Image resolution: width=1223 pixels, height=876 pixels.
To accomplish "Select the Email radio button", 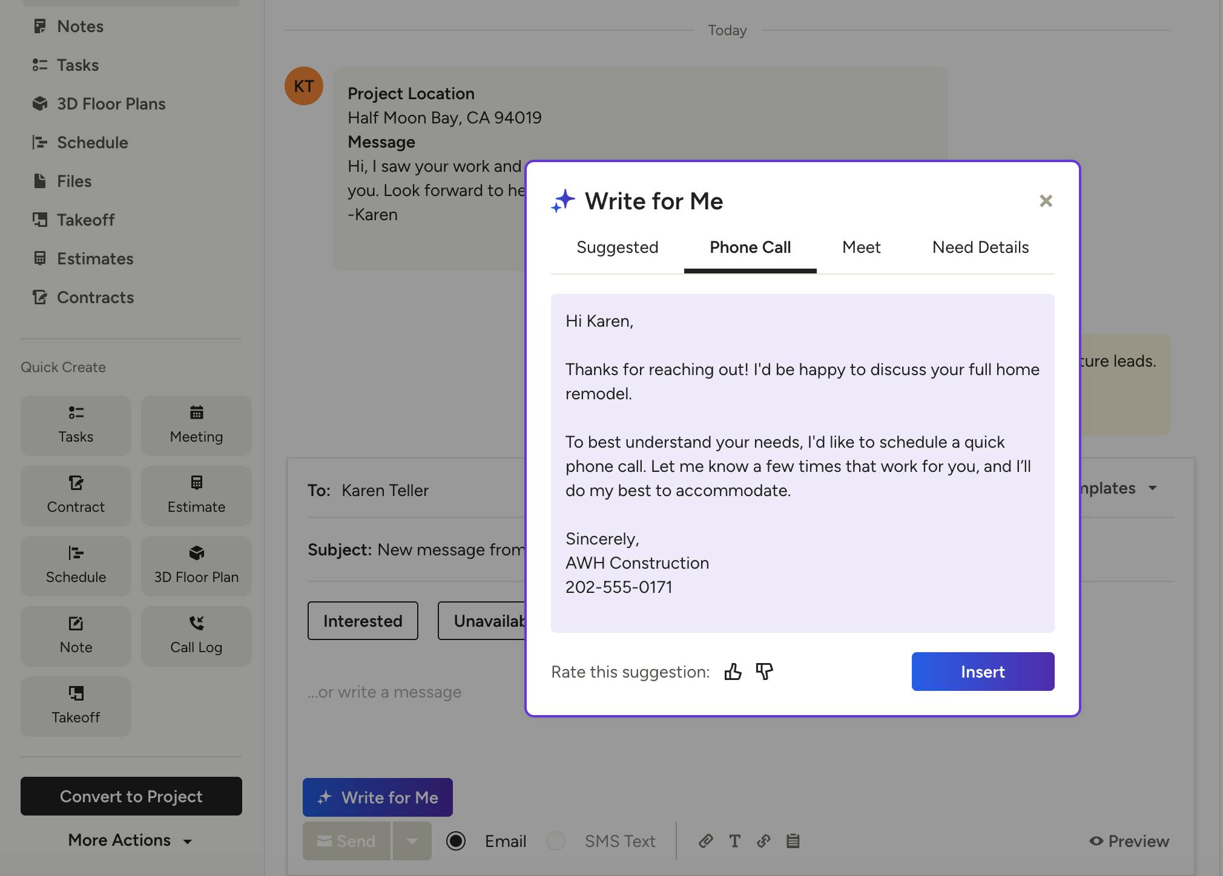I will (x=456, y=841).
